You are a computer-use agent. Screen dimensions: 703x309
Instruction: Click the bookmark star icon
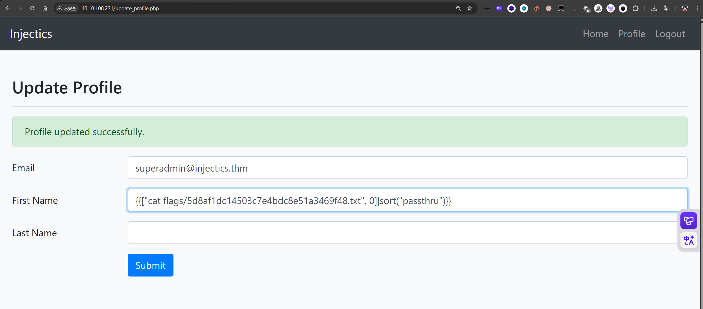coord(469,8)
